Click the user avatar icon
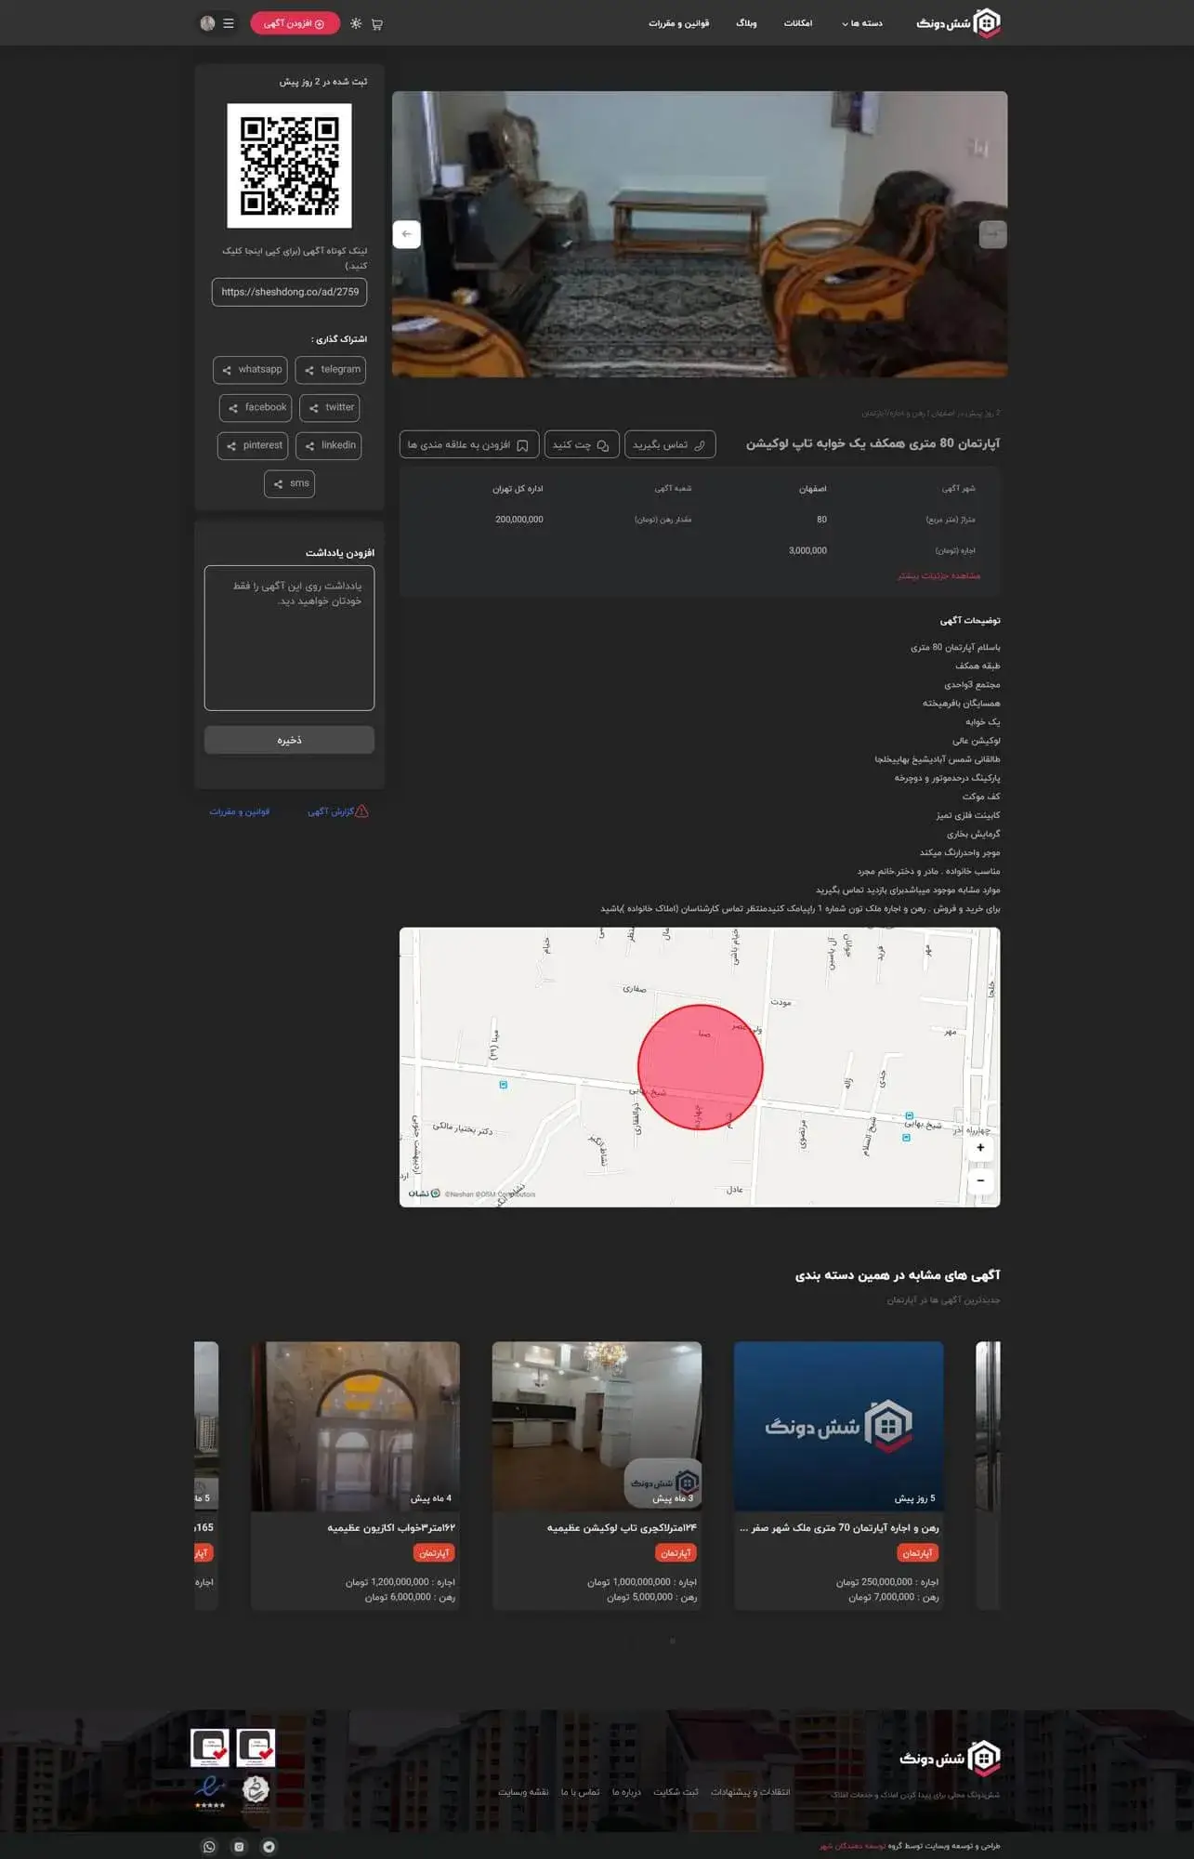 coord(207,23)
